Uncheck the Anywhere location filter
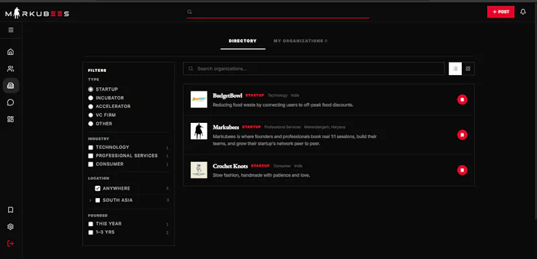Viewport: 537px width, 259px height. pos(97,189)
